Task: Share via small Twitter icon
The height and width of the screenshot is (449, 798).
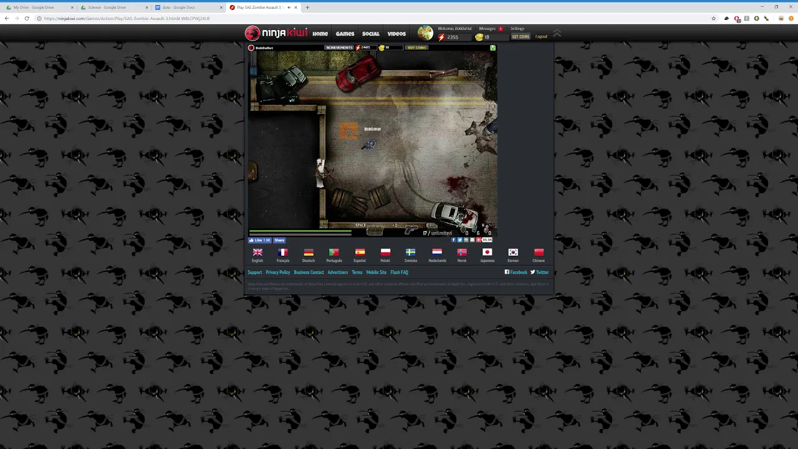Action: pos(460,240)
